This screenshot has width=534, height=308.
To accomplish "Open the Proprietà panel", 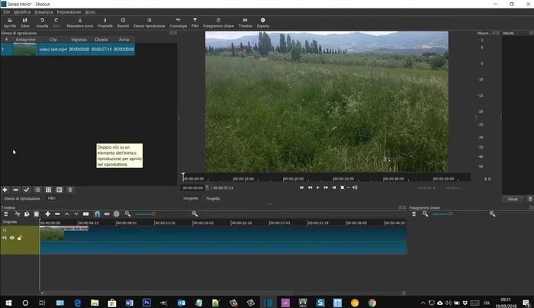I will [105, 23].
